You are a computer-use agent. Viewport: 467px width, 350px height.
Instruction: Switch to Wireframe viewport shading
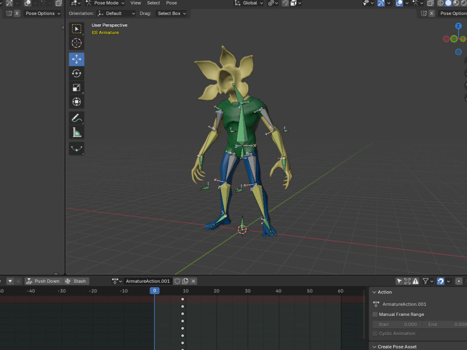440,3
